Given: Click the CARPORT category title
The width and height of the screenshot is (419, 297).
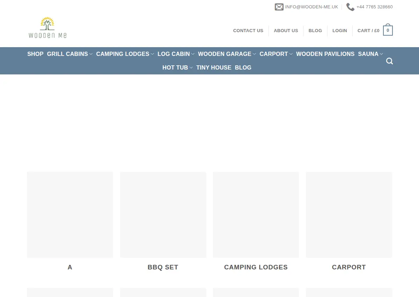Looking at the screenshot, I should (x=349, y=267).
